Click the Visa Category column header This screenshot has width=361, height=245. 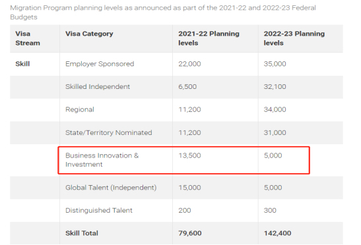89,34
